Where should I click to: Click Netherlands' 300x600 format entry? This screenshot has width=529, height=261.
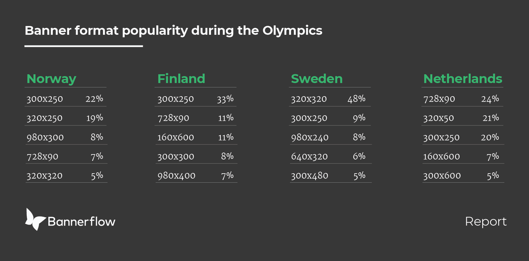[x=442, y=175]
